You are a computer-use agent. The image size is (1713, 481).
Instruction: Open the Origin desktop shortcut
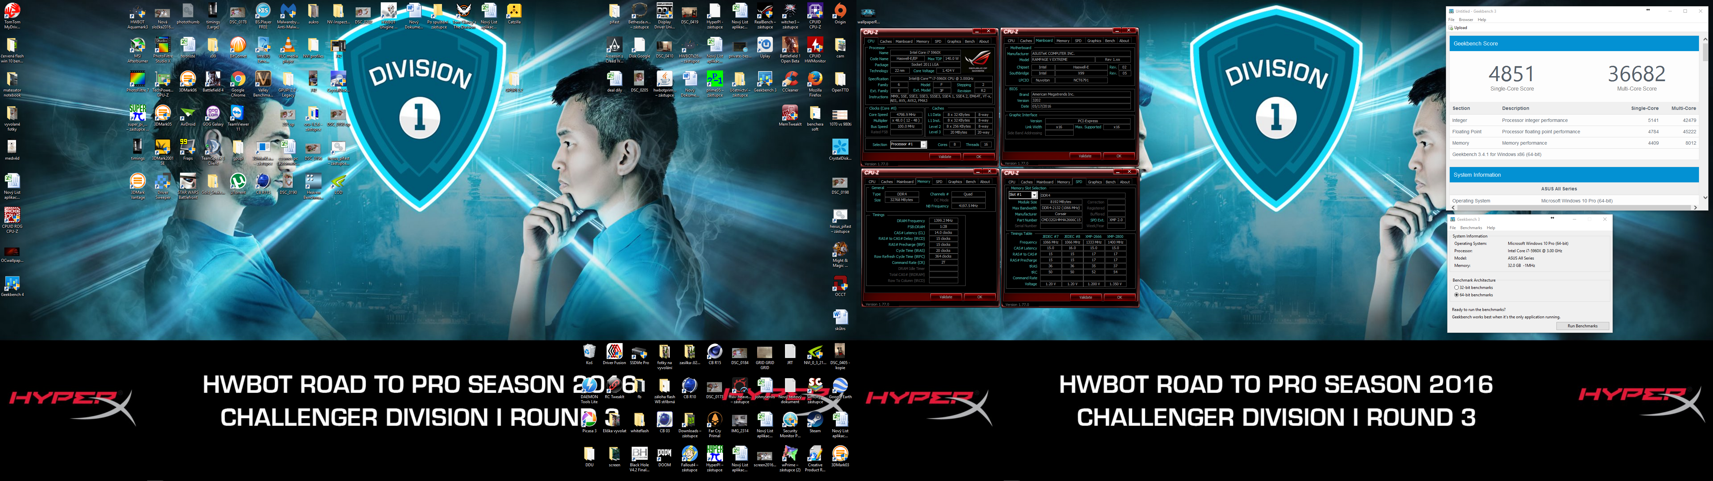click(x=840, y=13)
